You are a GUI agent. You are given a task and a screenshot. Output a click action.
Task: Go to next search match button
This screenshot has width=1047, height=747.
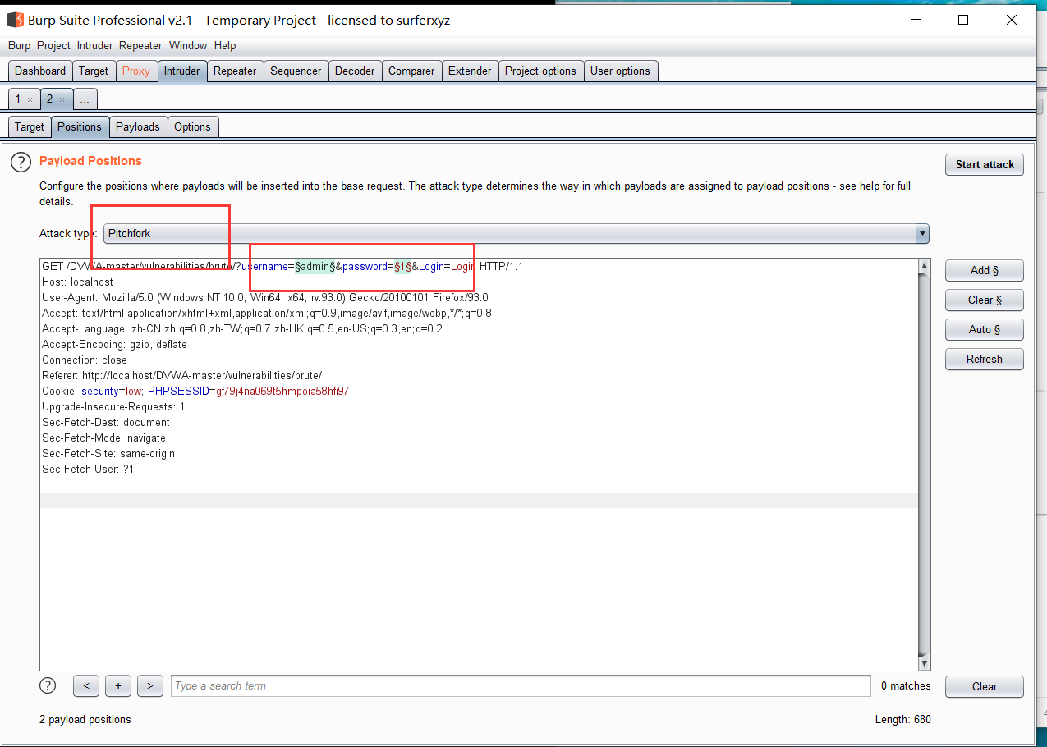pyautogui.click(x=149, y=686)
